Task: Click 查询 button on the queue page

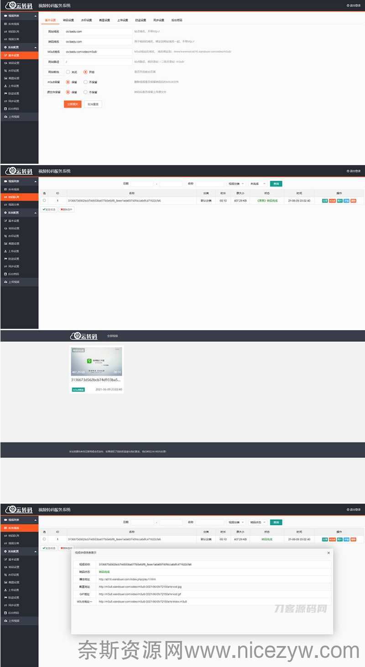Action: click(x=276, y=183)
